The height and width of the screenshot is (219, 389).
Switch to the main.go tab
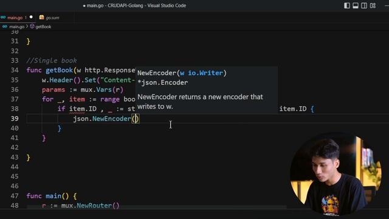(x=15, y=18)
